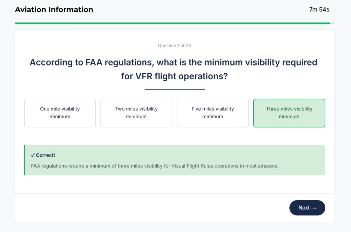Click the '7m 54s' countdown timer

click(319, 10)
